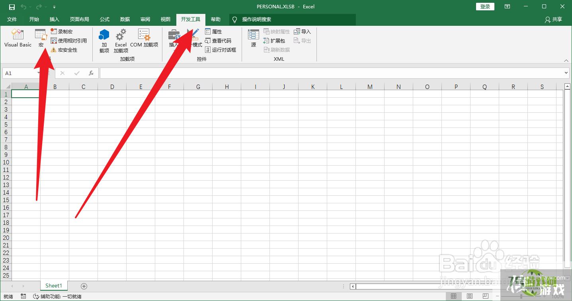The width and height of the screenshot is (572, 301).
Task: Select row 5 header
Action: tap(6, 124)
